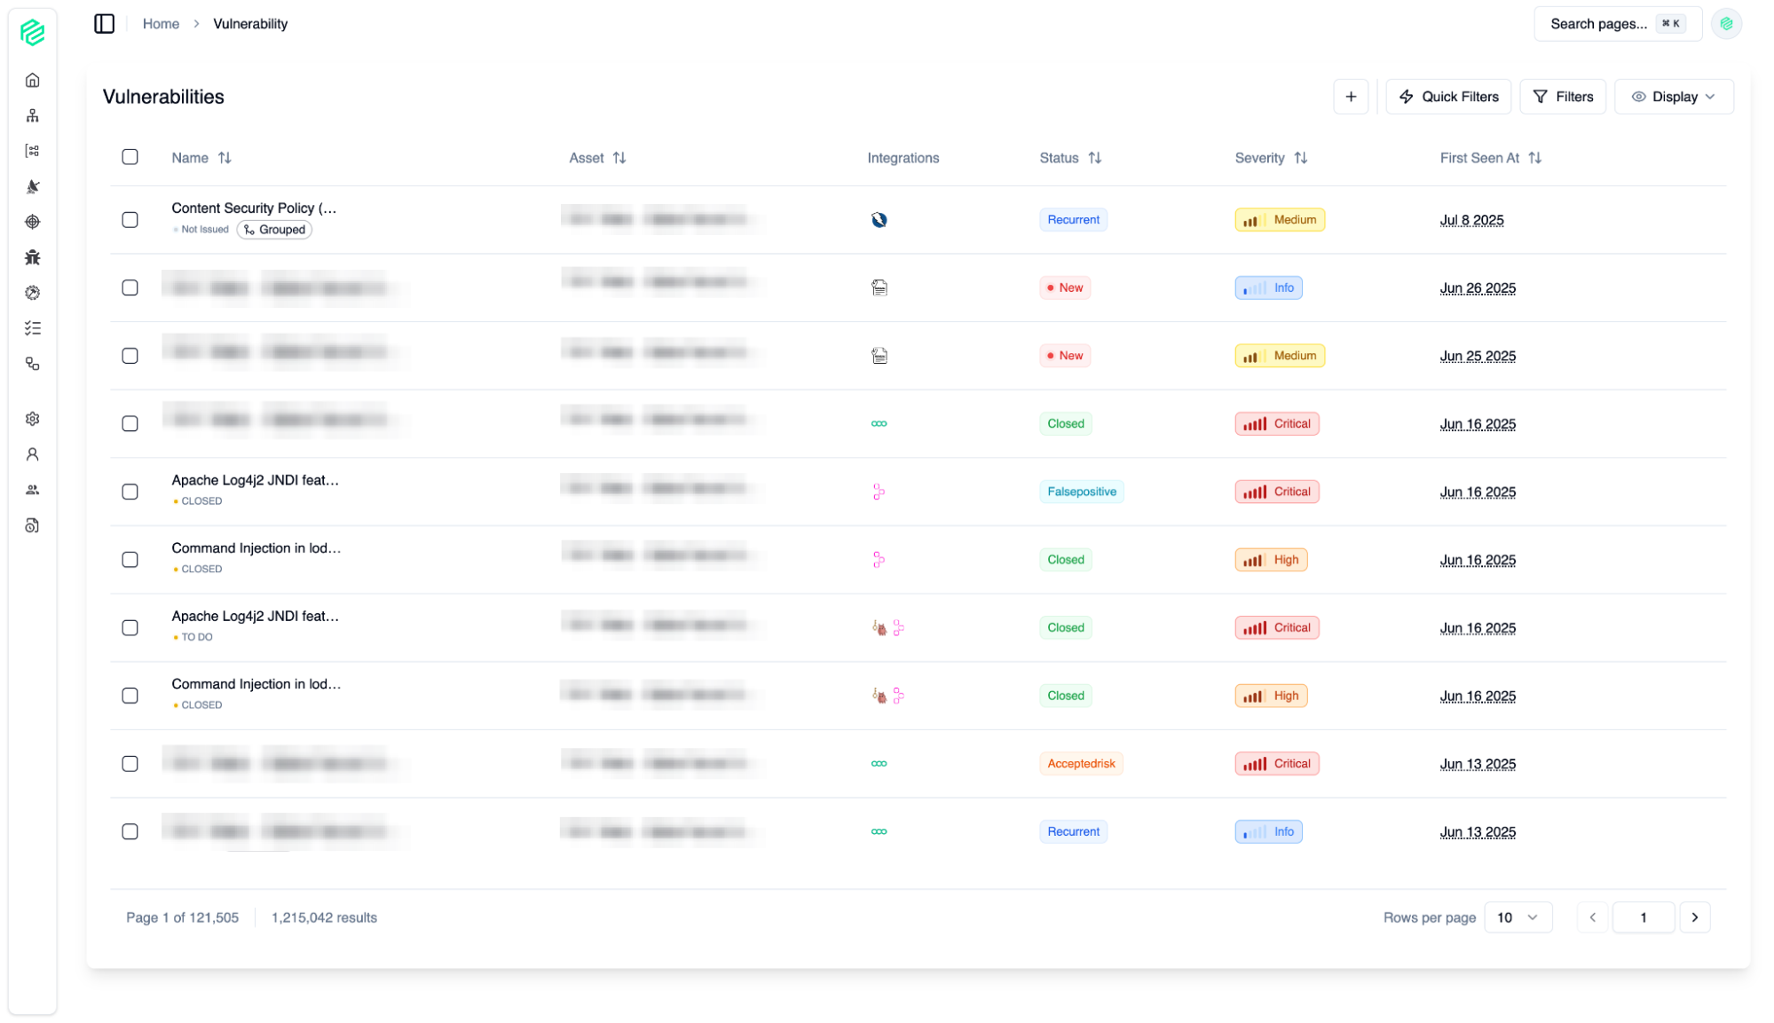Screen dimensions: 1774x1023
Task: Tick checkbox for Falsepositive Log4j2 row
Action: tap(130, 492)
